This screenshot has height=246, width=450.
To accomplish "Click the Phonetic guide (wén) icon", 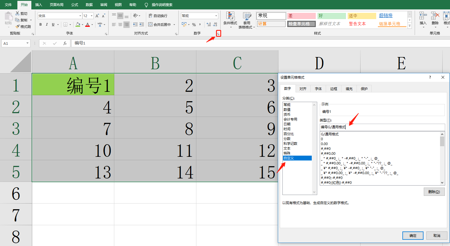I will click(x=100, y=25).
